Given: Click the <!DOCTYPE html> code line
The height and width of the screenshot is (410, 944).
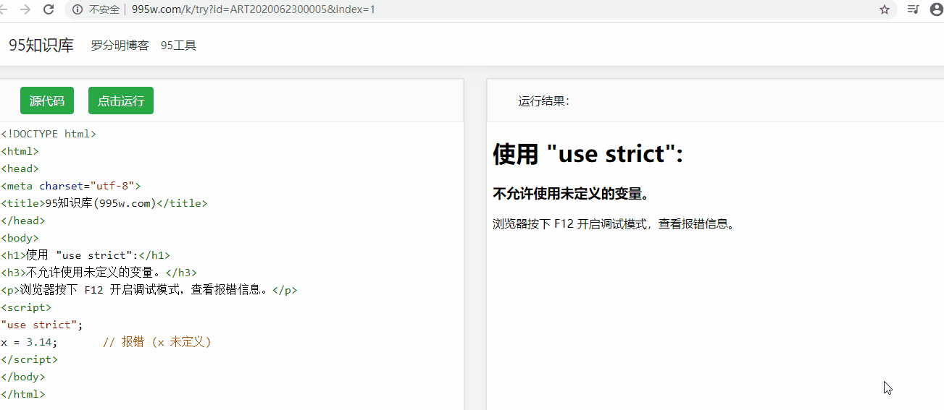Looking at the screenshot, I should click(x=49, y=134).
